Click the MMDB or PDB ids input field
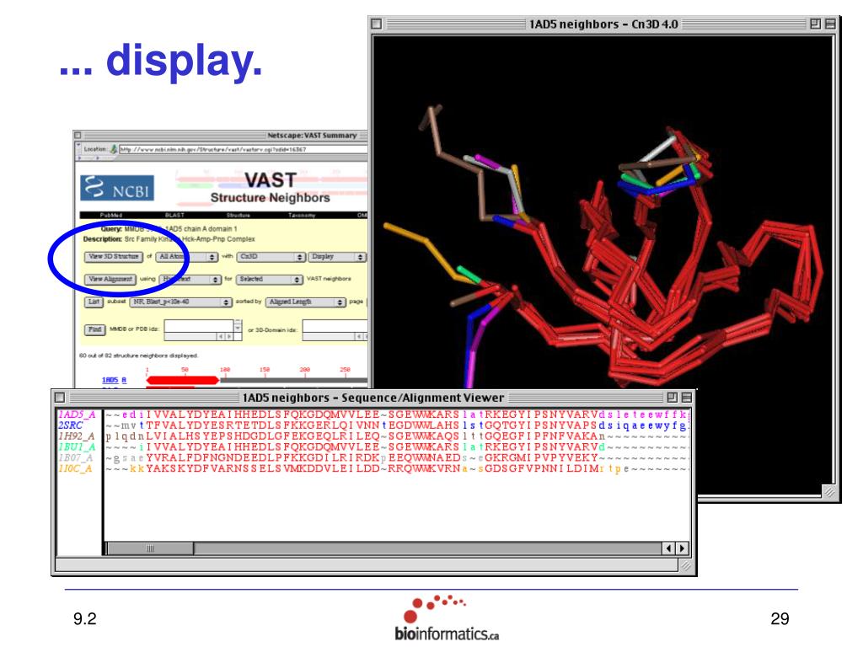 (x=199, y=326)
